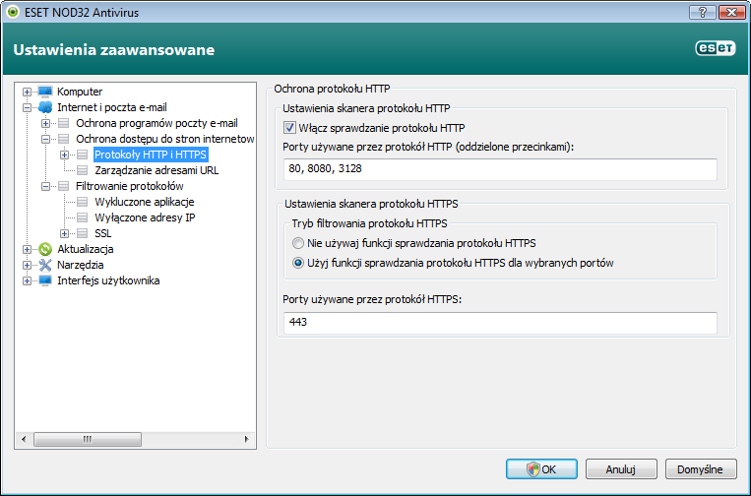The height and width of the screenshot is (496, 751).
Task: Open Narzędzia settings in tree
Action: (x=81, y=265)
